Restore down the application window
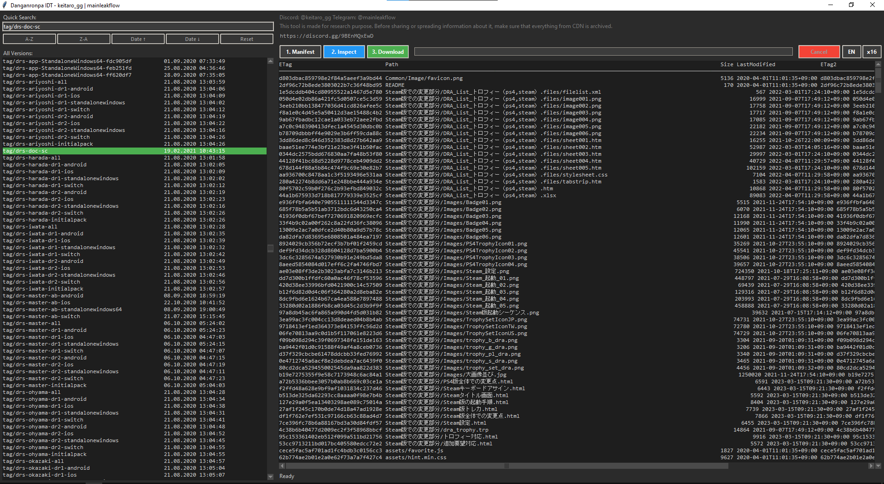 tap(851, 5)
